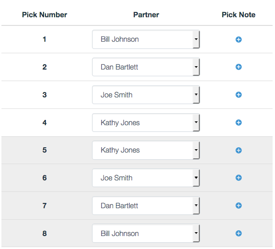The height and width of the screenshot is (249, 275).
Task: Click the Pick Number column header
Action: pos(45,15)
